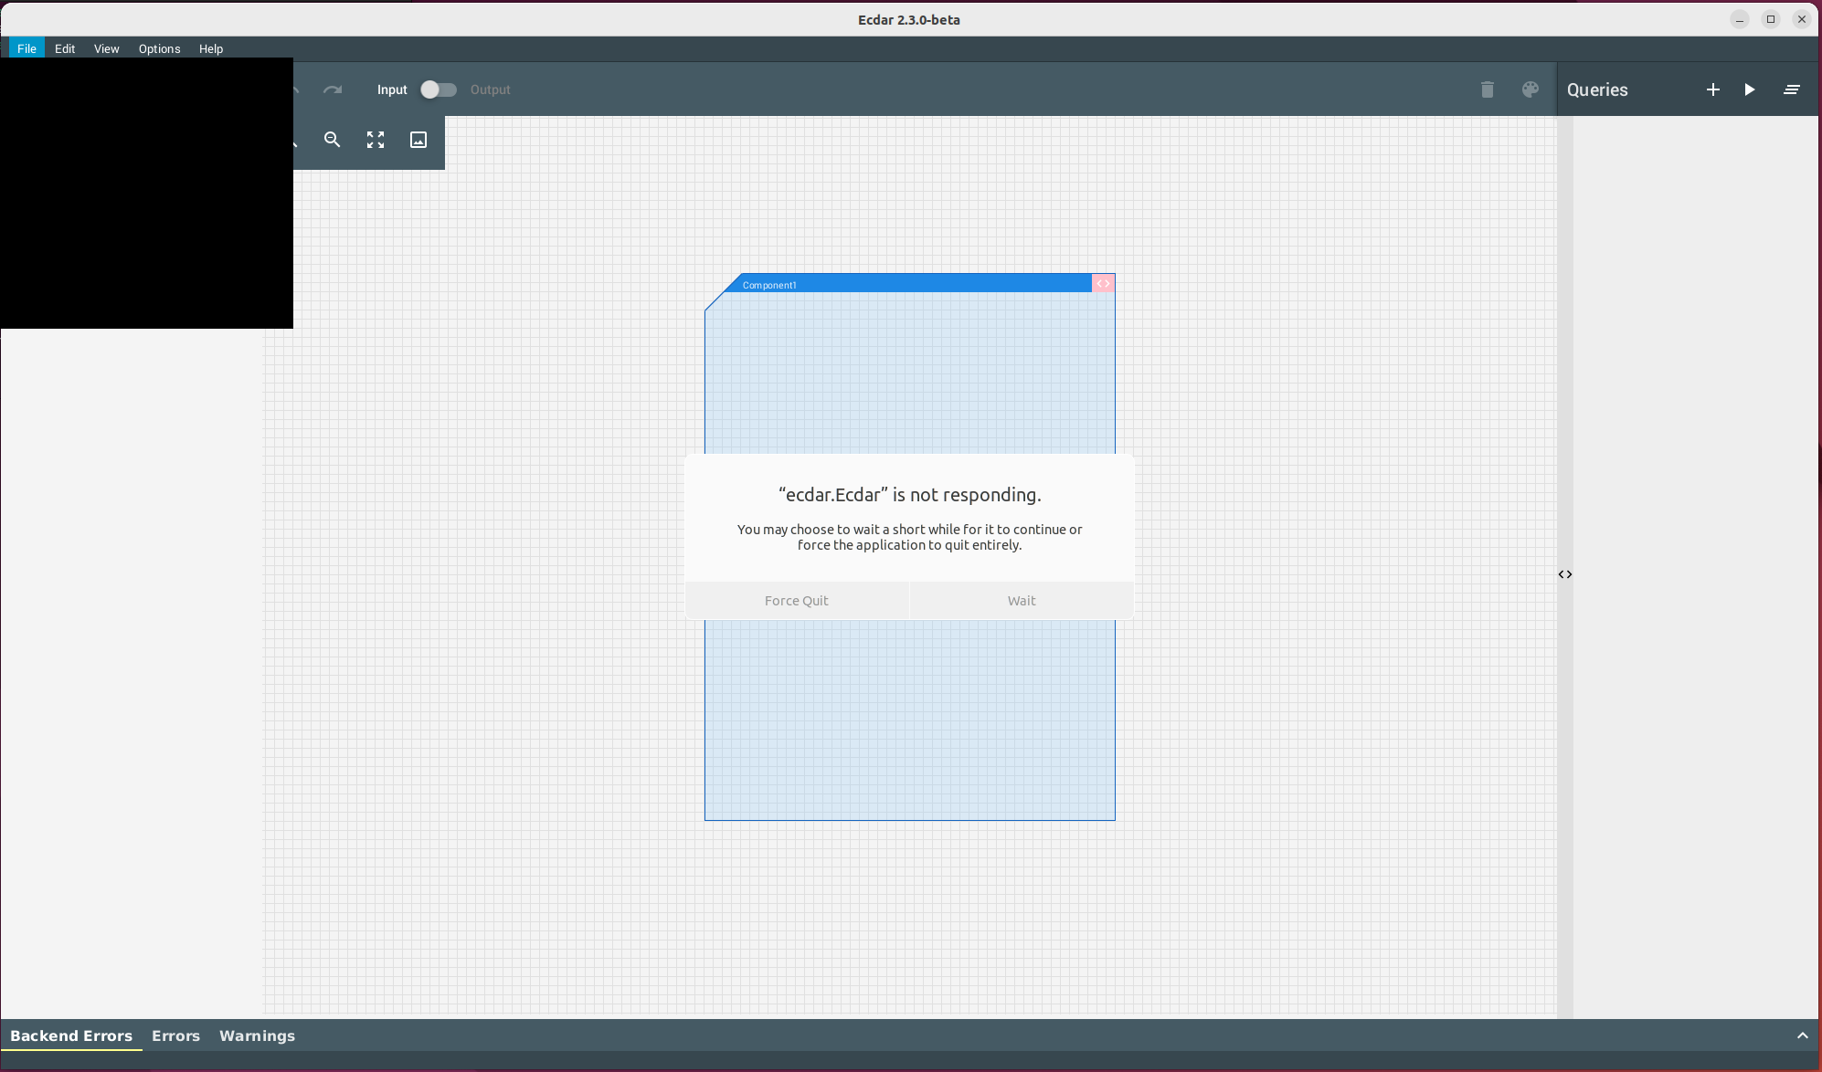Click the zoom out magnifier icon

(333, 140)
